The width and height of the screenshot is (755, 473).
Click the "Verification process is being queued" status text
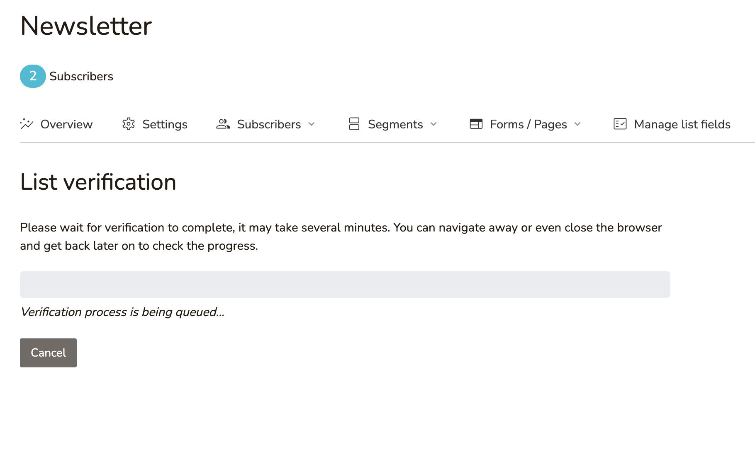click(122, 312)
